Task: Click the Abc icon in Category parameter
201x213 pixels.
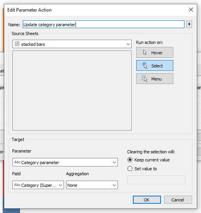Action: coord(17,162)
